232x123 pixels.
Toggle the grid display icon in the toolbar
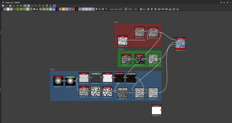54,5
